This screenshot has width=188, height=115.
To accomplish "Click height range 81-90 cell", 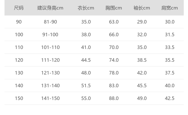I will (50, 22).
